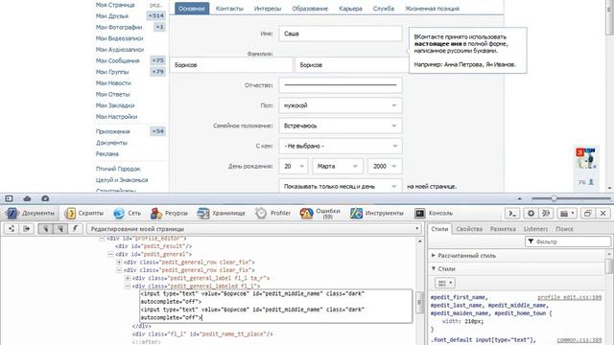Open the screen layout dropdown button
The image size is (614, 345).
coord(567,213)
